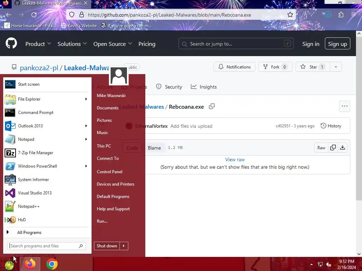The width and height of the screenshot is (362, 271).
Task: Open Firefox hamburger menu
Action: point(353,15)
